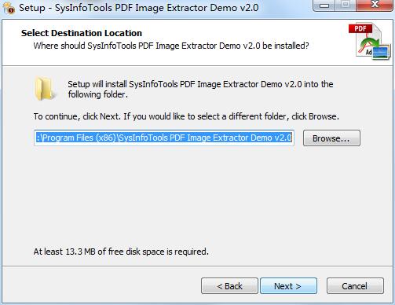Click the Setup window title text
This screenshot has height=305, width=395.
pyautogui.click(x=139, y=8)
